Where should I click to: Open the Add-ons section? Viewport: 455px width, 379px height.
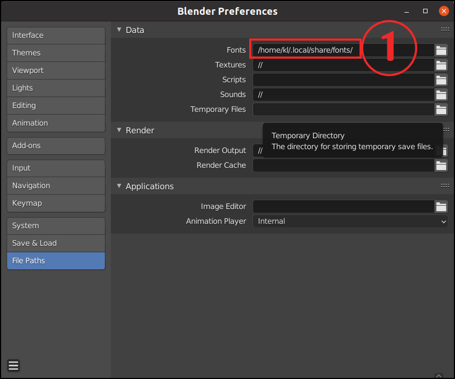[x=56, y=145]
